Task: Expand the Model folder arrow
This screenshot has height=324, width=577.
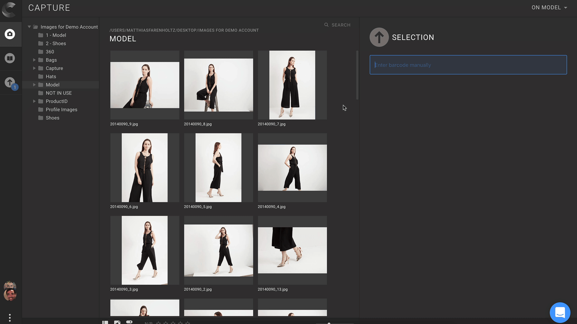Action: (34, 85)
